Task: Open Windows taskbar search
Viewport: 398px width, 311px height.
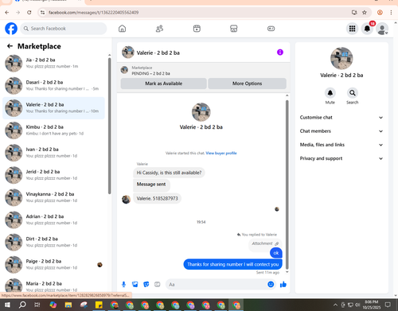Action: click(22, 305)
